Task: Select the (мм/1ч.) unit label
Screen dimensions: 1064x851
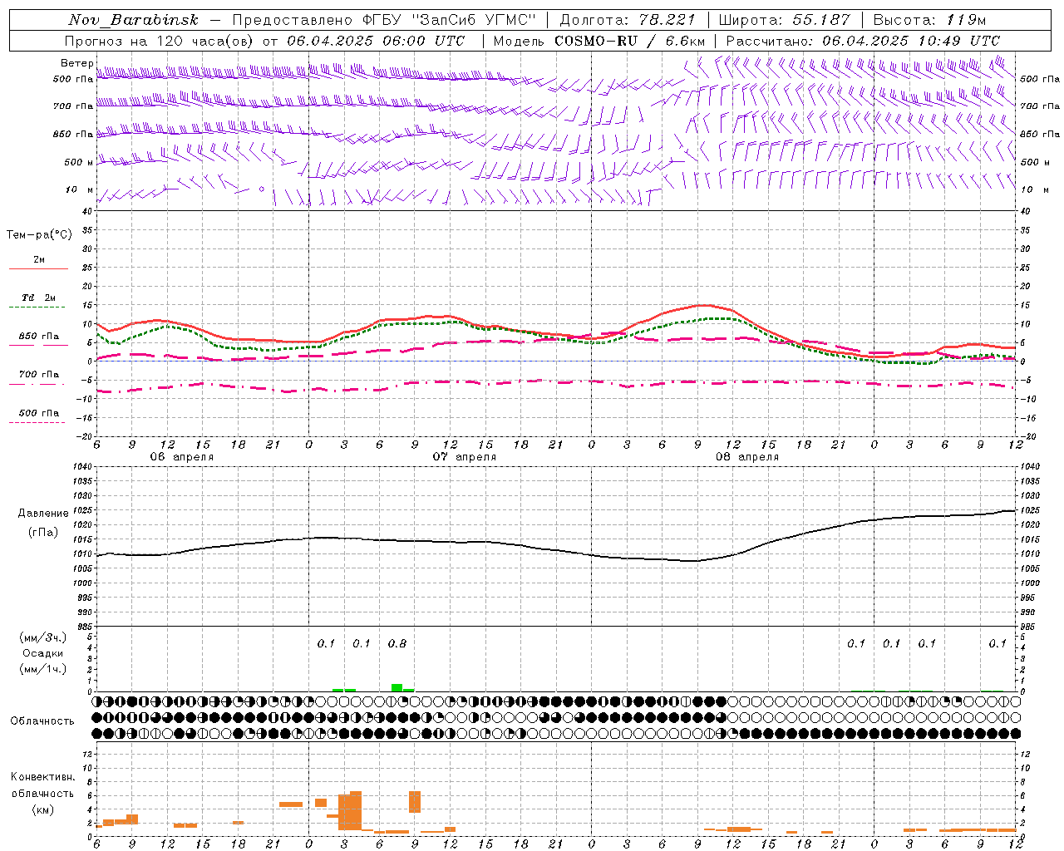Action: tap(43, 669)
